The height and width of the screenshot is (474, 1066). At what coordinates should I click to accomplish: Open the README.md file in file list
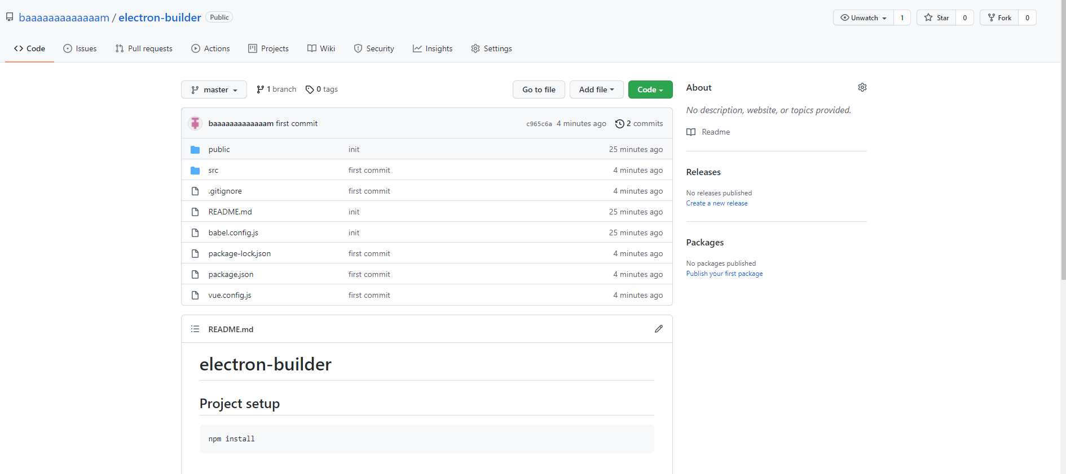coord(230,212)
